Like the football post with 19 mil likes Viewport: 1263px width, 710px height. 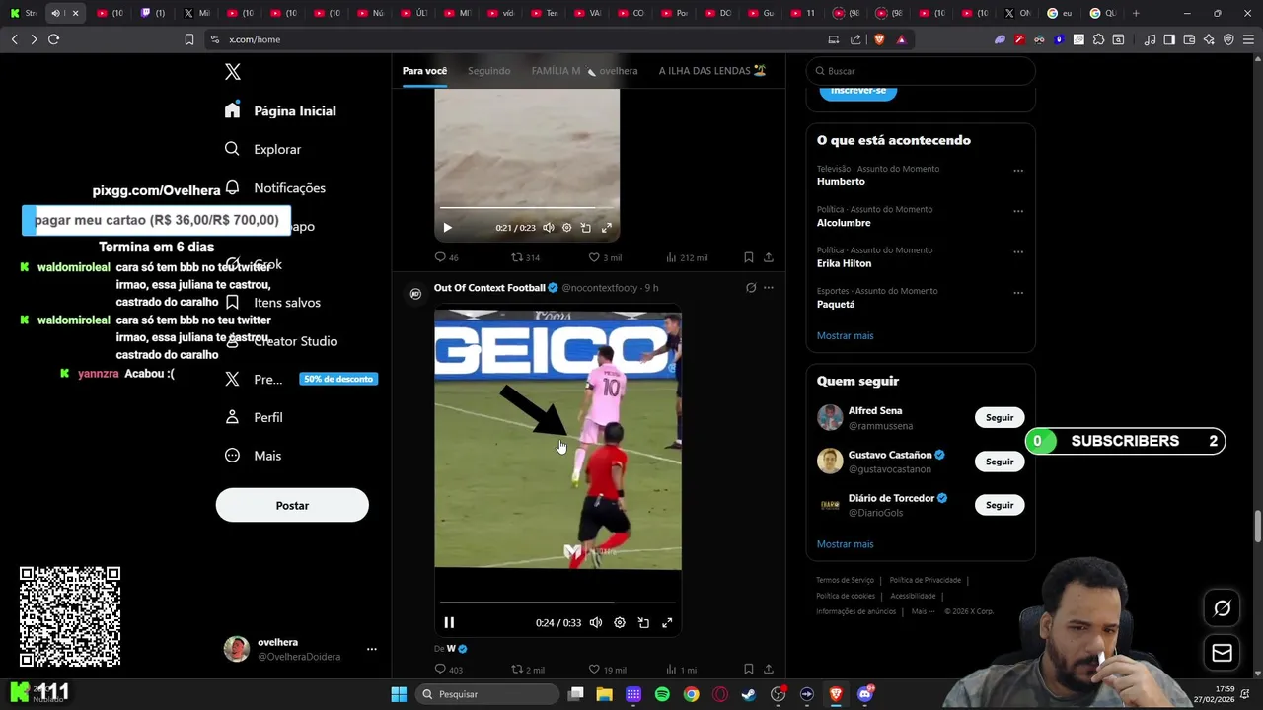point(607,670)
